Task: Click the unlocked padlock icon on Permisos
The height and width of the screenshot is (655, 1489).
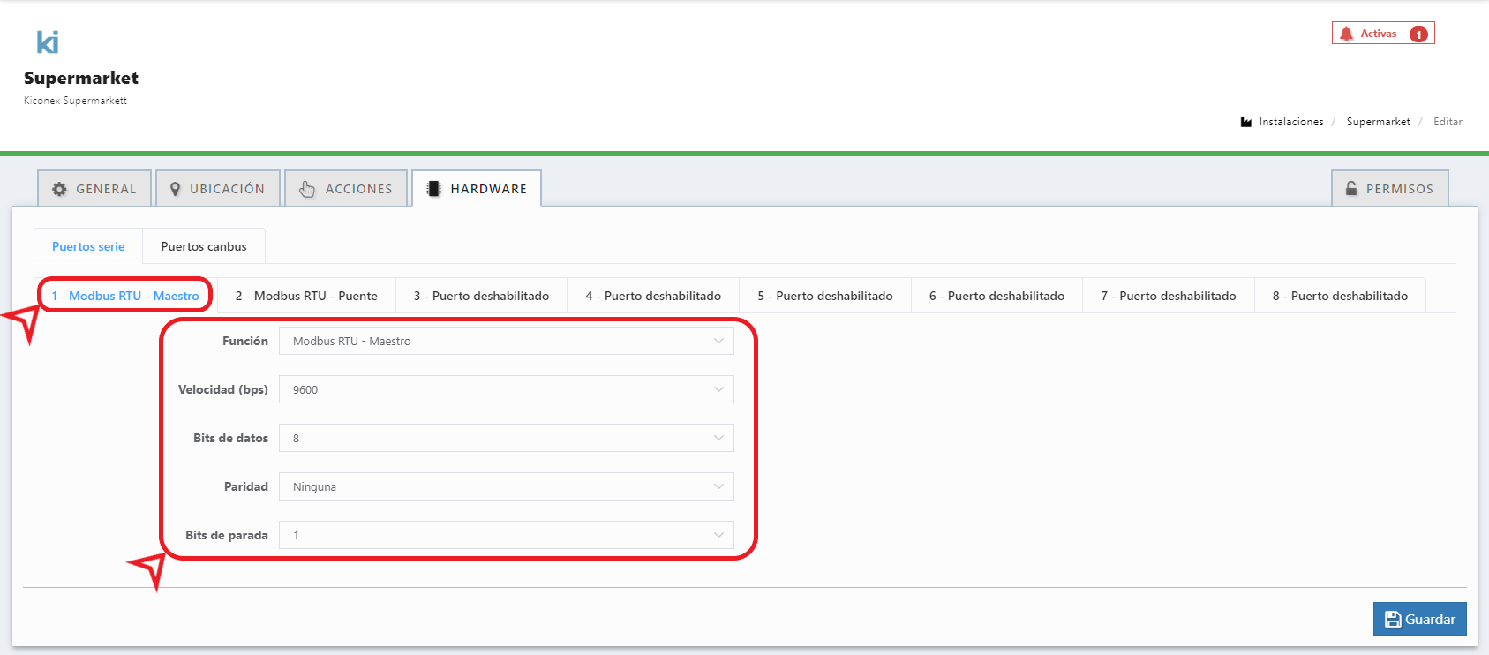Action: coord(1351,189)
